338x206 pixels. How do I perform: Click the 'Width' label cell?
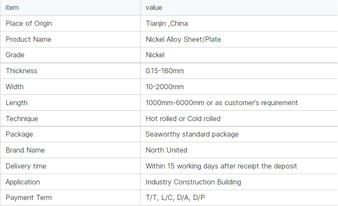tap(15, 87)
